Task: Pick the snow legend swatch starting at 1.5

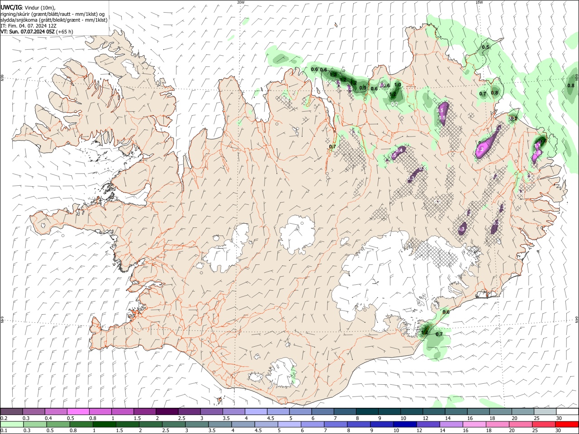Action: point(145,412)
